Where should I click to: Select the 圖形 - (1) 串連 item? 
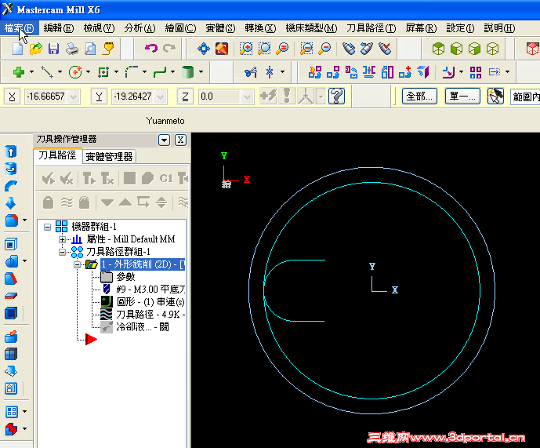pos(150,302)
